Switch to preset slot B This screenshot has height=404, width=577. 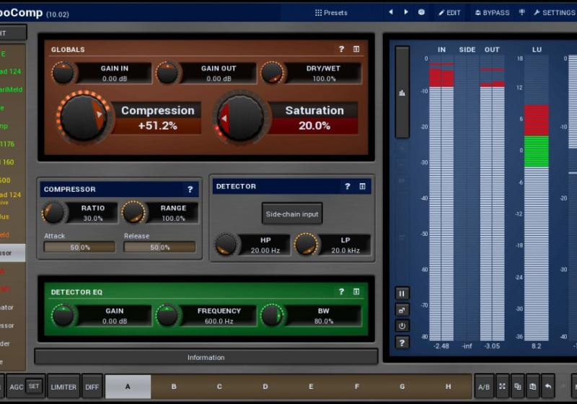(x=174, y=387)
